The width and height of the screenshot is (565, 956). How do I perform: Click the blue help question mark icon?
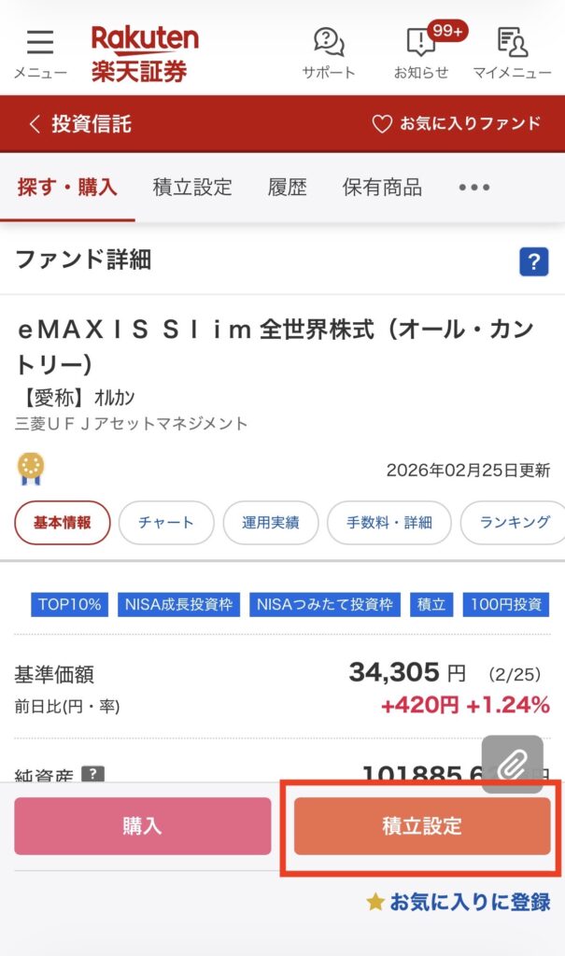[533, 262]
